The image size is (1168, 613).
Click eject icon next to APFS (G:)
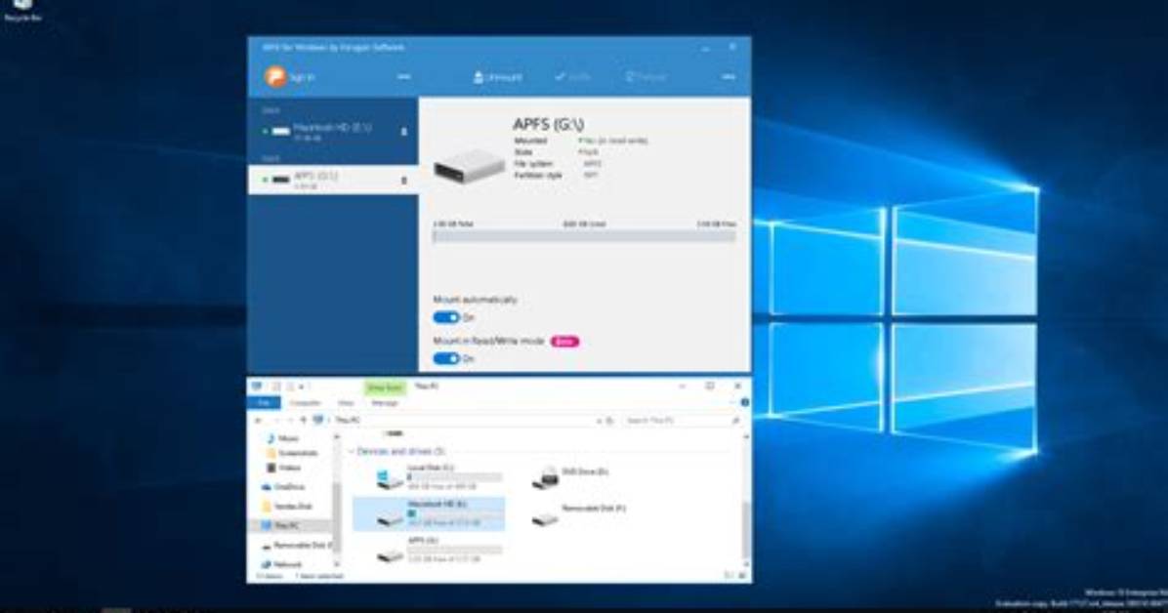click(x=404, y=181)
